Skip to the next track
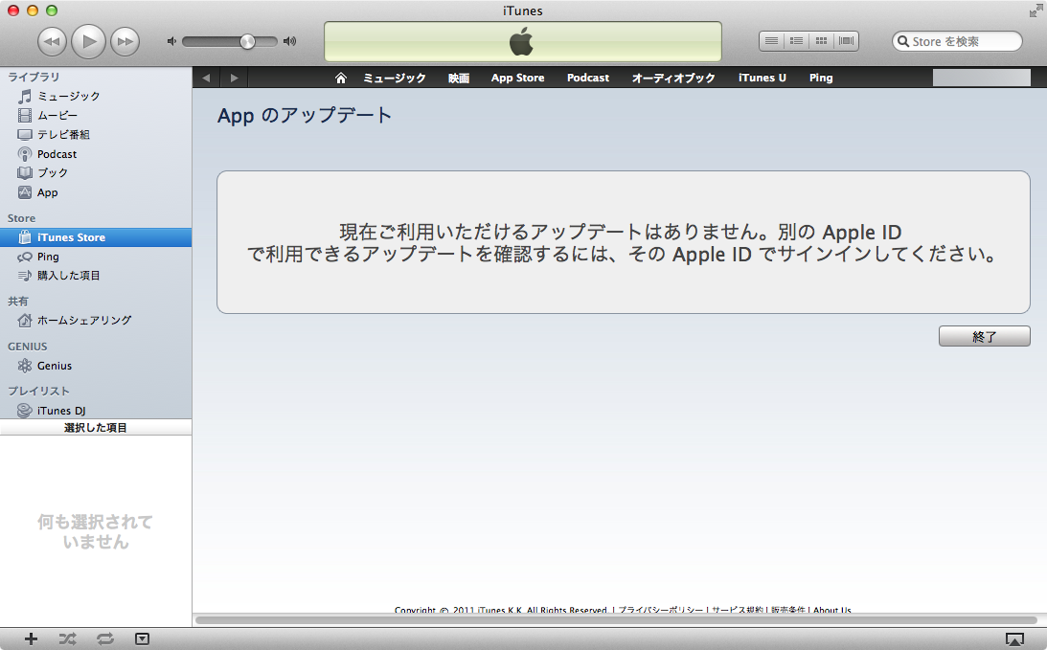The height and width of the screenshot is (650, 1047). point(125,41)
